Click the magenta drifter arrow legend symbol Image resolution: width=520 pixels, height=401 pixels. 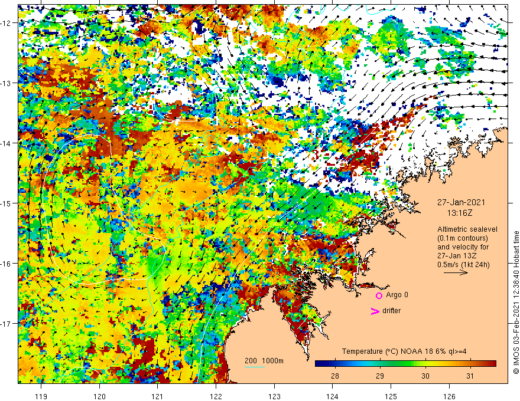click(x=375, y=311)
